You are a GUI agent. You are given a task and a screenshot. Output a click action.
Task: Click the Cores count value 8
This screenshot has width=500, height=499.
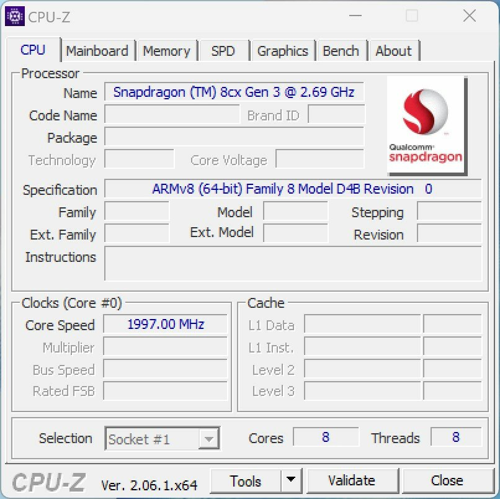click(x=326, y=437)
